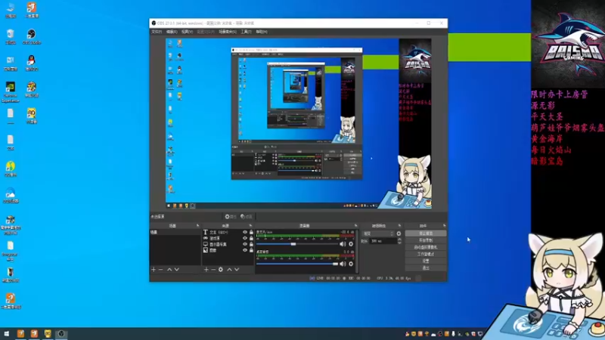Switch to OBS via its taskbar icon
Screen dimensions: 605x340
61,334
